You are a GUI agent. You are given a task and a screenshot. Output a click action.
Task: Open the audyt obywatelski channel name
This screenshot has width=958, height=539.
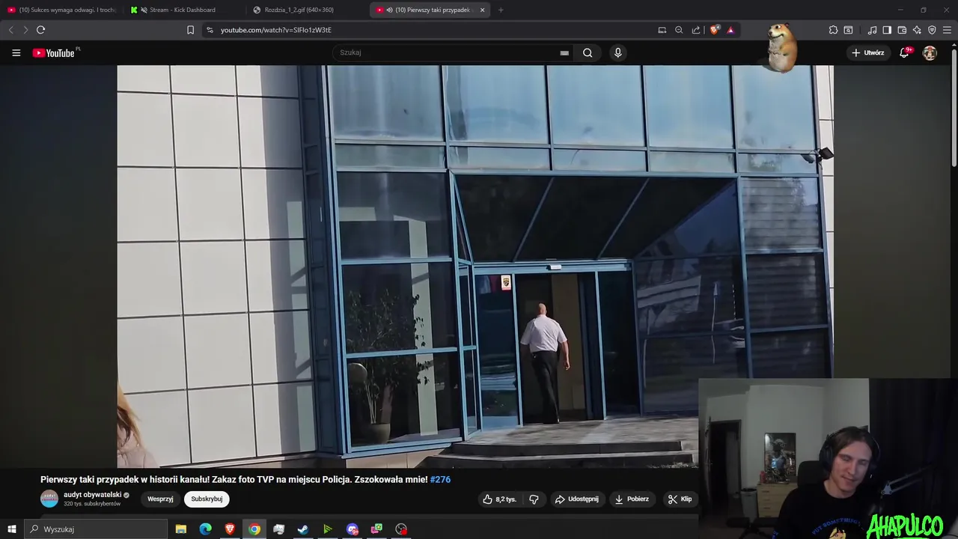[x=92, y=495]
